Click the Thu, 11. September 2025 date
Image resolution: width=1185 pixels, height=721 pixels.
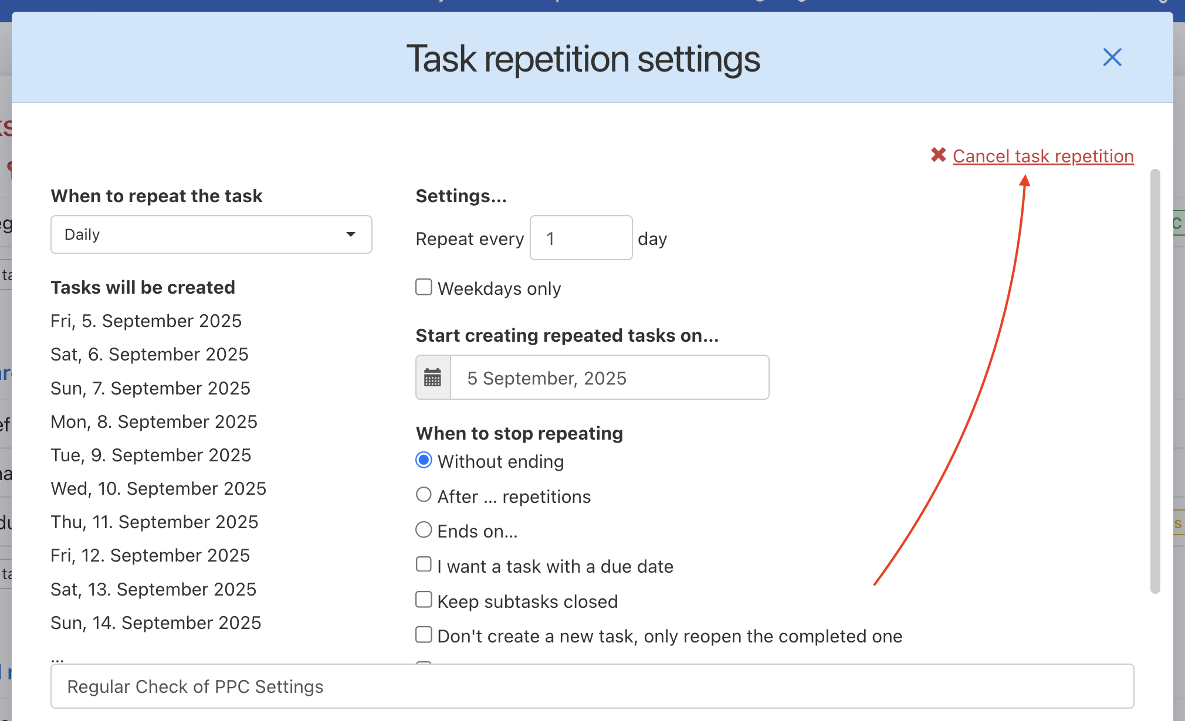point(154,522)
